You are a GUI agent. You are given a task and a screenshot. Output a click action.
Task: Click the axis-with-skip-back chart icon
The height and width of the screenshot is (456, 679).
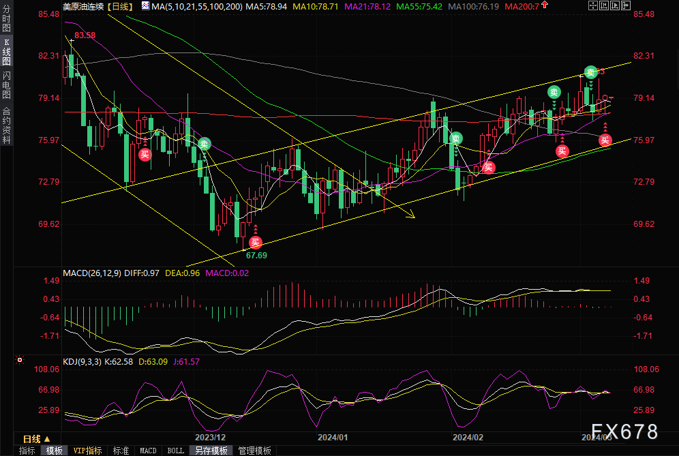click(x=604, y=5)
